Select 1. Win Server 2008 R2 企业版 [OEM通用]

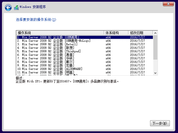pos(85,37)
